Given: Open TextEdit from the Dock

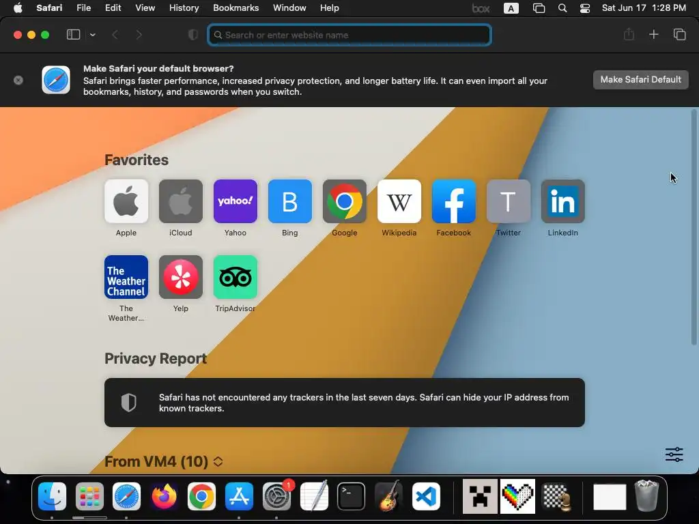Looking at the screenshot, I should coord(314,496).
